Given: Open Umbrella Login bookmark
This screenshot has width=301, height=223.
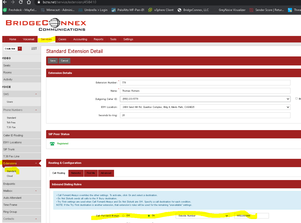Looking at the screenshot, I should (x=93, y=10).
